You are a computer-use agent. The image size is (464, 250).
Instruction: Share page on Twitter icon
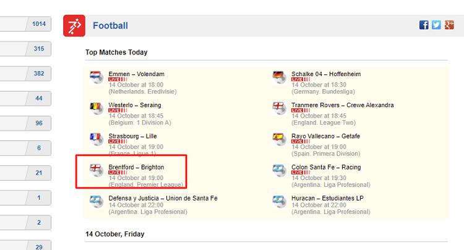(436, 25)
